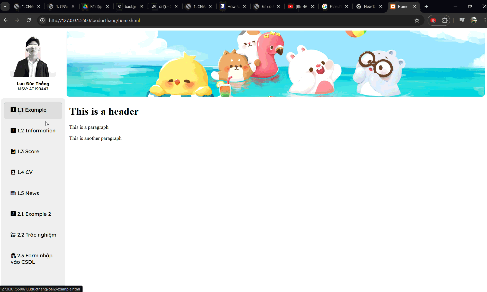This screenshot has height=292, width=487.
Task: Switch to the New Tab tab
Action: pyautogui.click(x=368, y=6)
